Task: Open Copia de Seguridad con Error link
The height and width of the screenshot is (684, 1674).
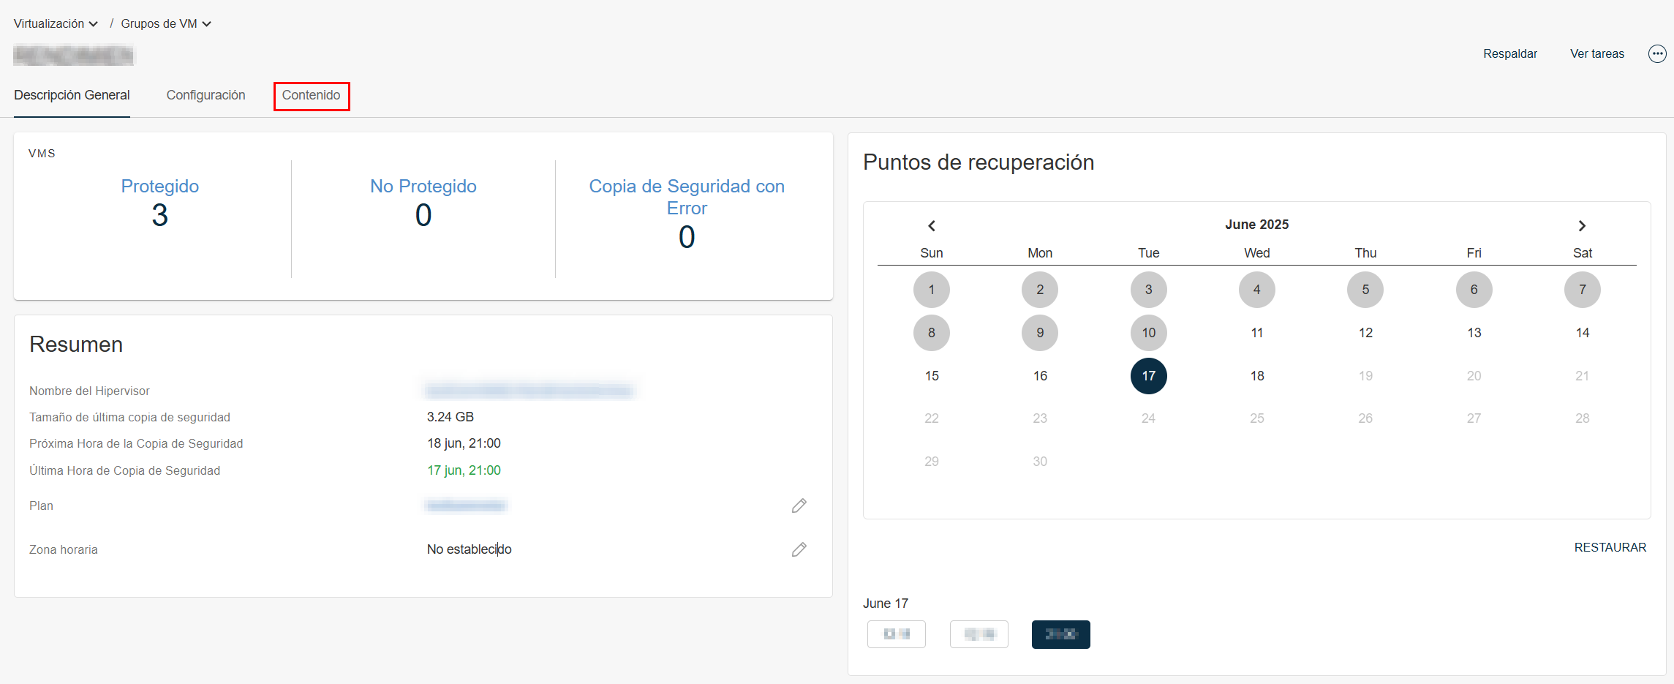Action: point(686,197)
